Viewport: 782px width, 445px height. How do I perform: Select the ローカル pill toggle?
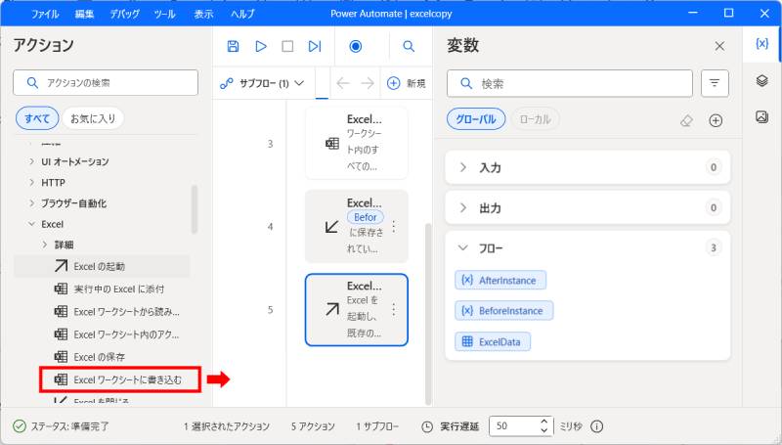pyautogui.click(x=535, y=119)
